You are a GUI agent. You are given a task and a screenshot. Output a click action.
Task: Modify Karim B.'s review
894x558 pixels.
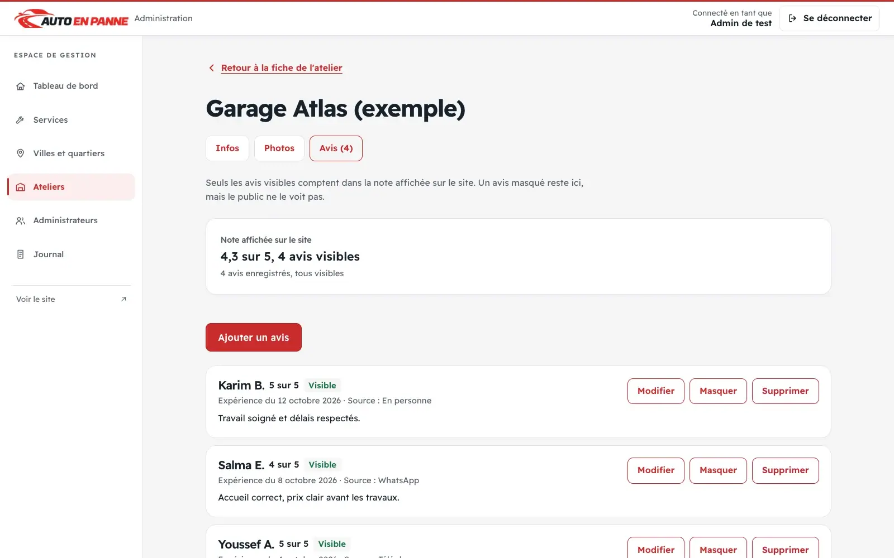pos(656,391)
